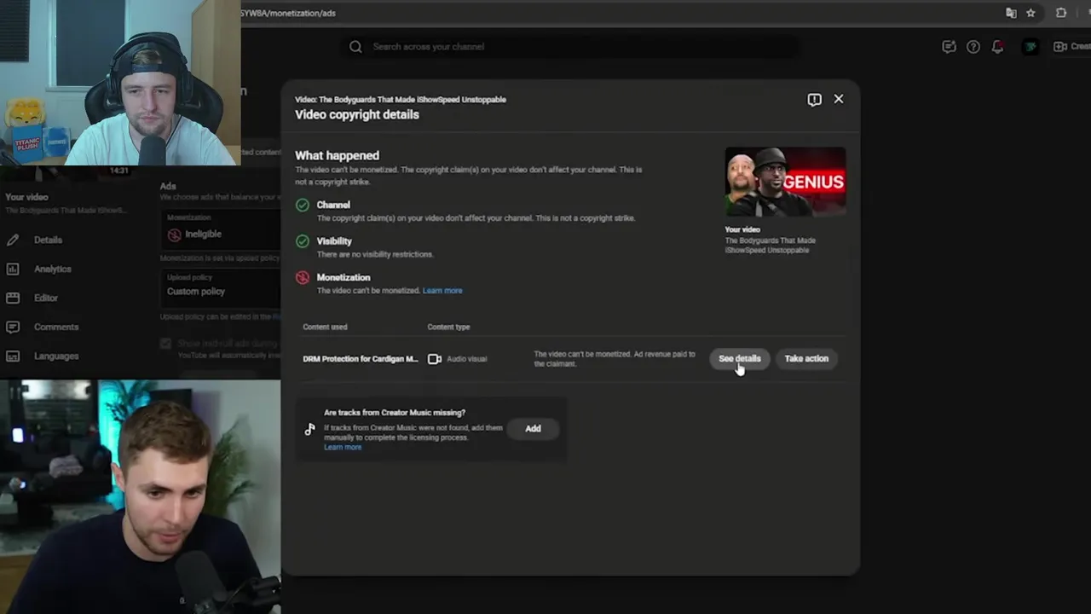Click the browser address bar URL
The width and height of the screenshot is (1091, 614).
click(x=288, y=13)
